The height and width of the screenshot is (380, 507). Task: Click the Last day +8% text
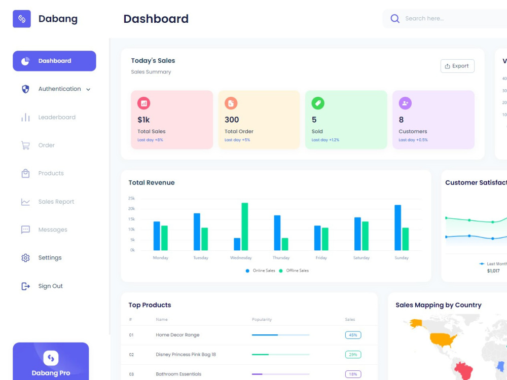pos(150,140)
